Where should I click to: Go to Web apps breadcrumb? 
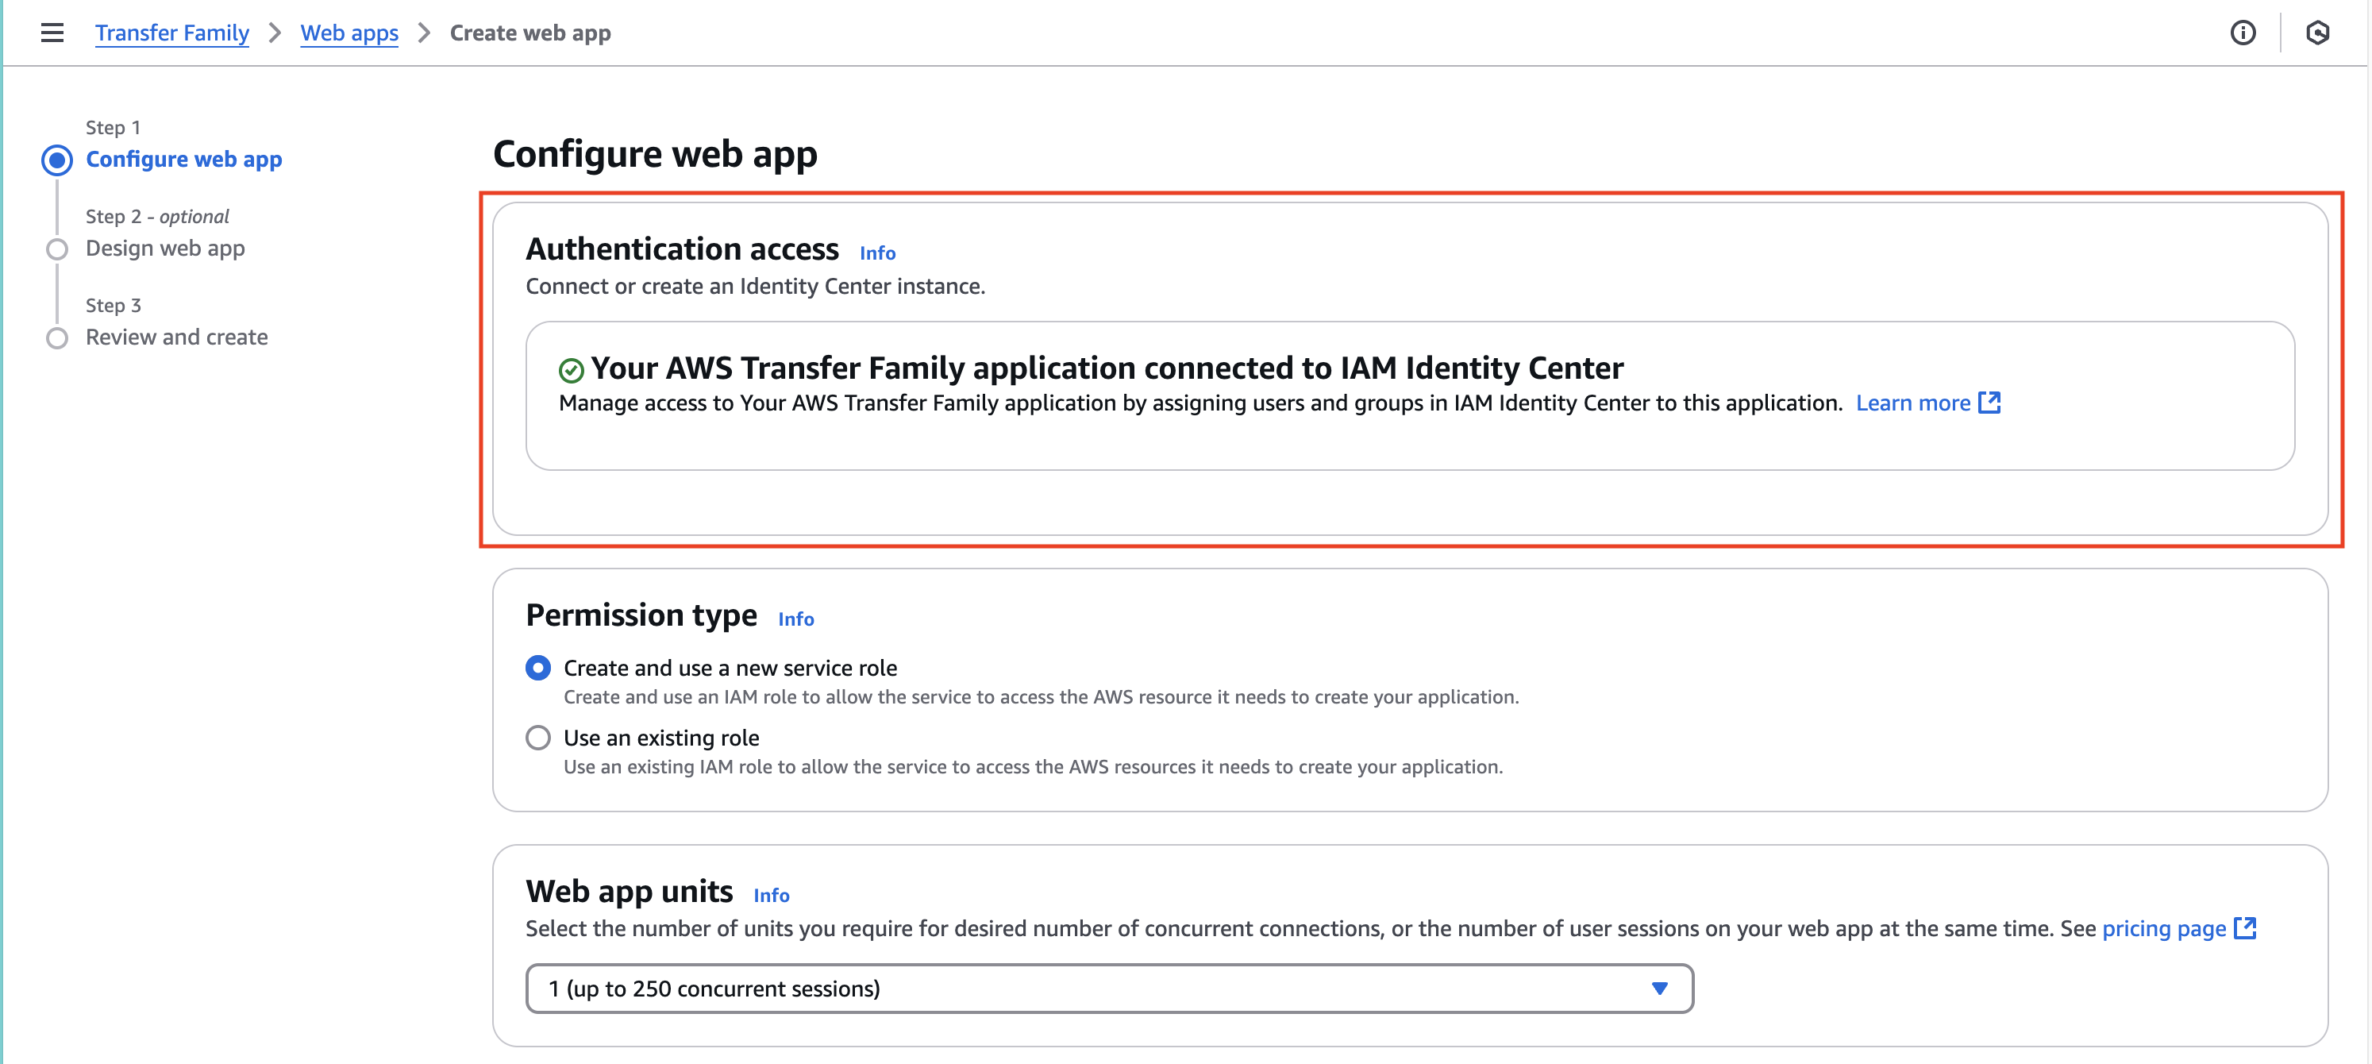tap(349, 33)
